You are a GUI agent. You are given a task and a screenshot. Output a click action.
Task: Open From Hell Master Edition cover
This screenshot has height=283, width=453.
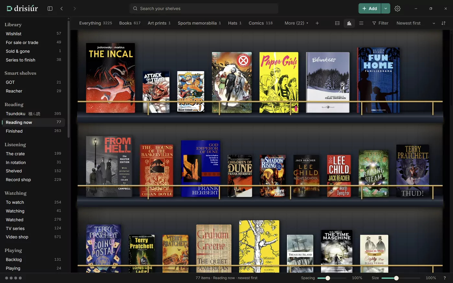[109, 167]
